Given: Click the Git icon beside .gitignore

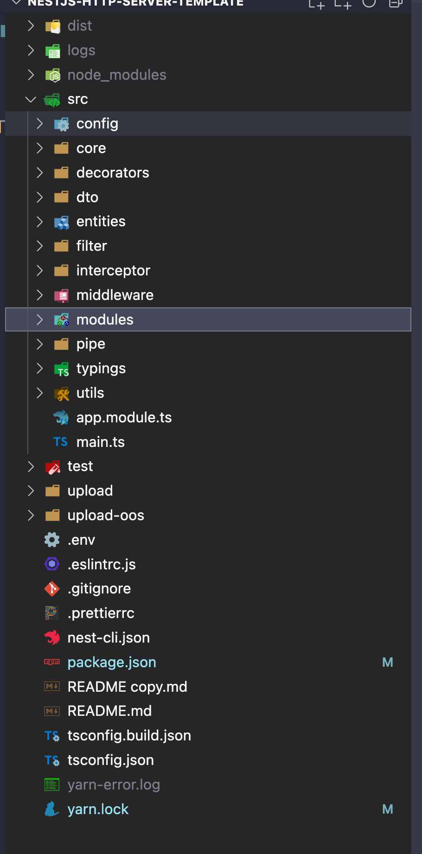Looking at the screenshot, I should pyautogui.click(x=52, y=589).
